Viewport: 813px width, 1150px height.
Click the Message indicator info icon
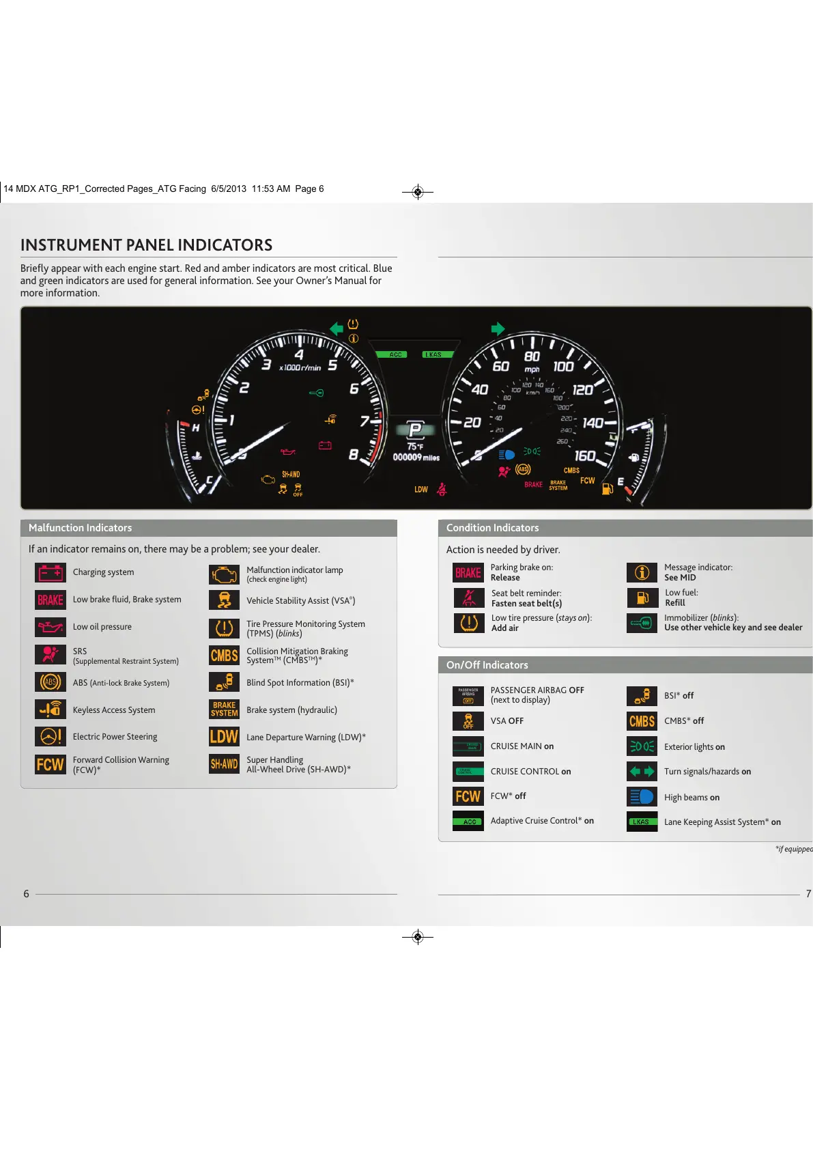coord(642,573)
